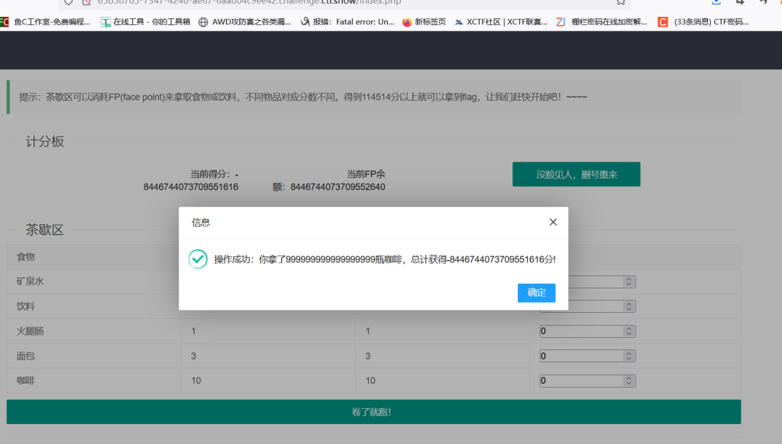Click the orange CSDN icon of CTF密码 bookmark
Screen dimensions: 782x444
663,22
